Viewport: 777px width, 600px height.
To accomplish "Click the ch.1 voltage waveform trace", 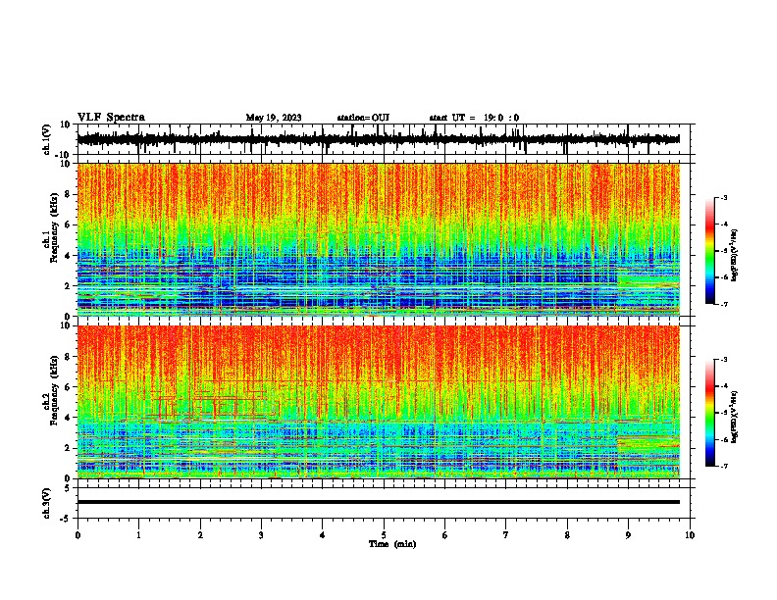I will pyautogui.click(x=378, y=139).
